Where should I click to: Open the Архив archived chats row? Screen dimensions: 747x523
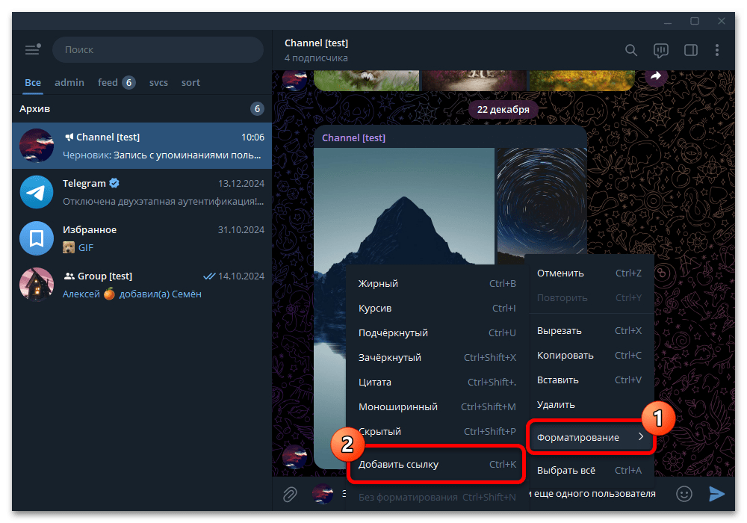coord(142,108)
